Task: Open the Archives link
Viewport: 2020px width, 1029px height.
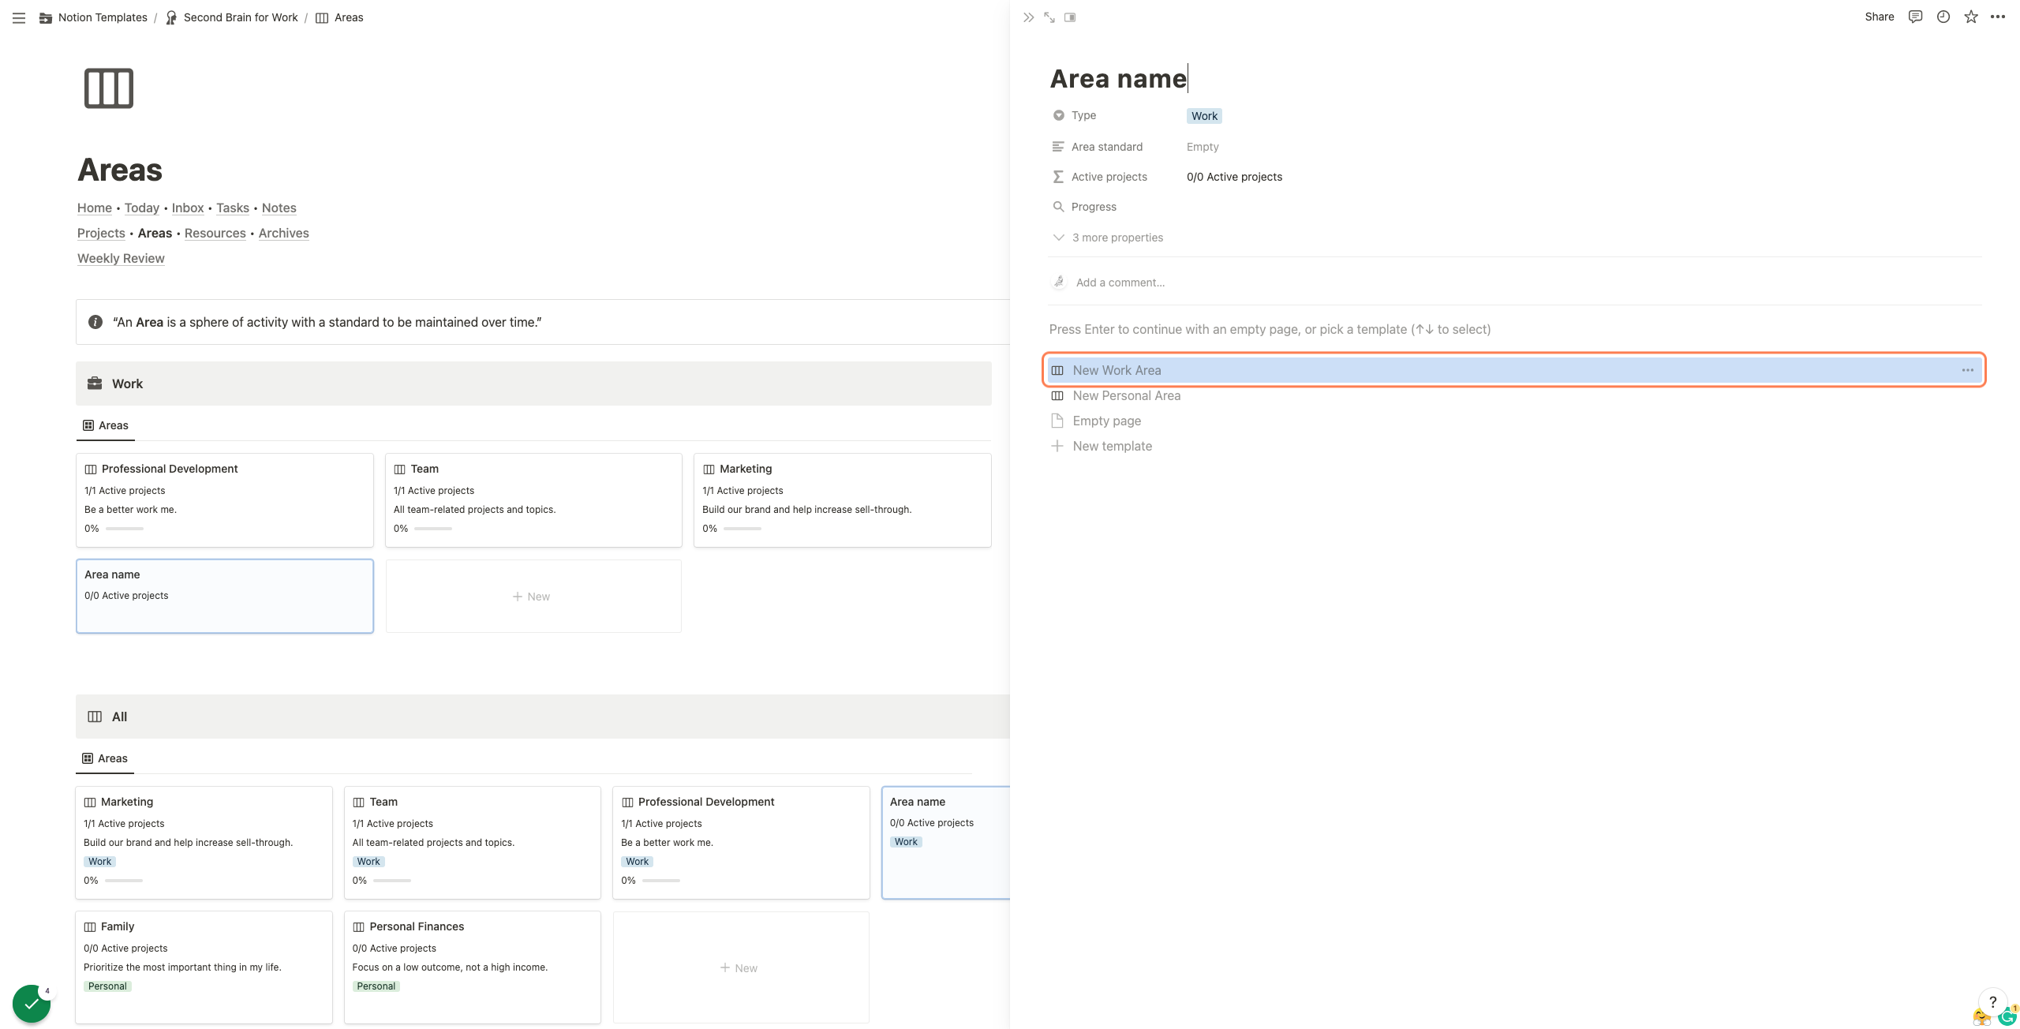Action: click(283, 233)
